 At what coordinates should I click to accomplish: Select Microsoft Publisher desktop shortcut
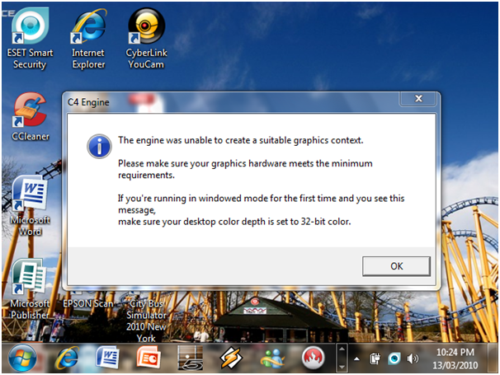(30, 289)
